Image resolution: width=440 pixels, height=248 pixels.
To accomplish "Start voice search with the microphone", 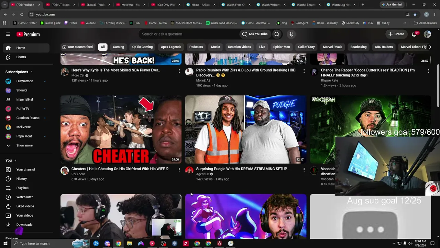I will tap(291, 34).
